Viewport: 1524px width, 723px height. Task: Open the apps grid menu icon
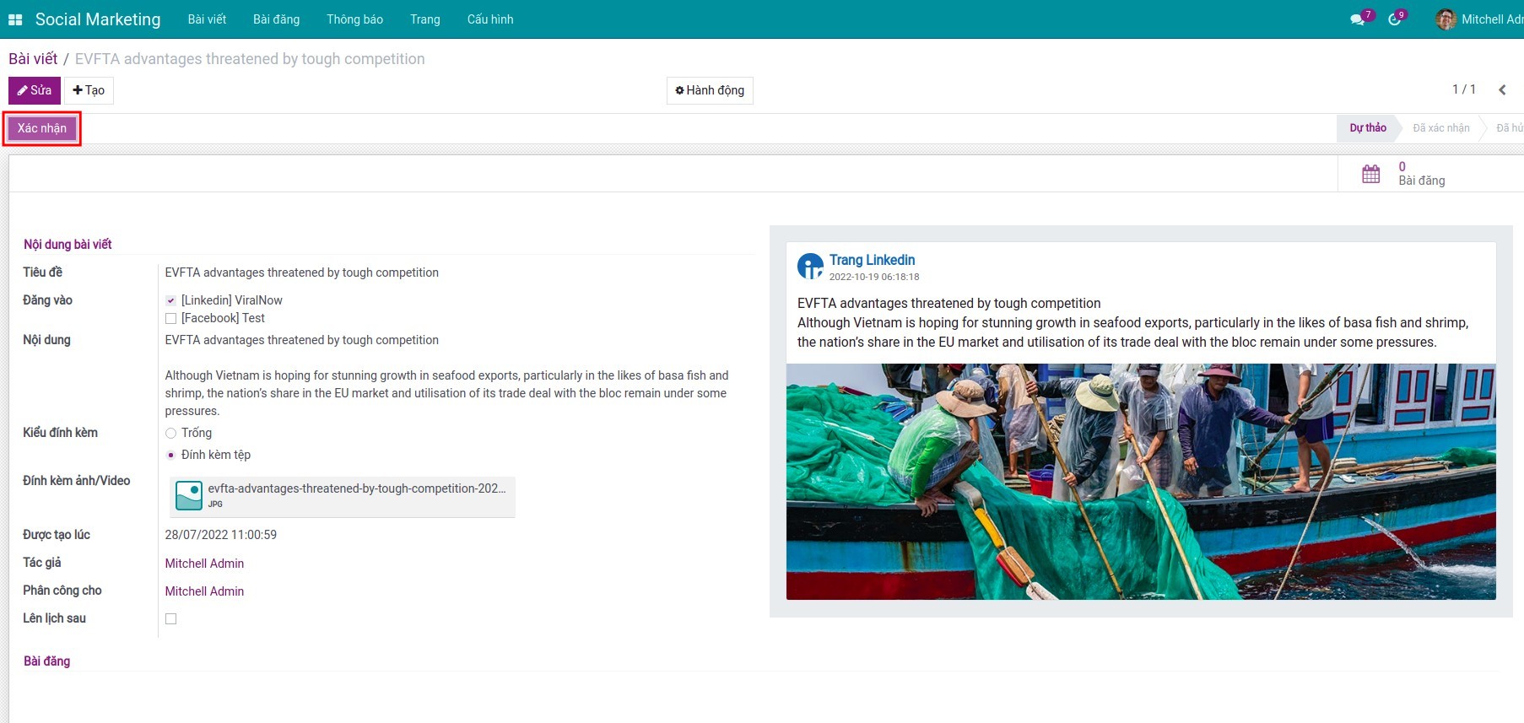tap(15, 19)
